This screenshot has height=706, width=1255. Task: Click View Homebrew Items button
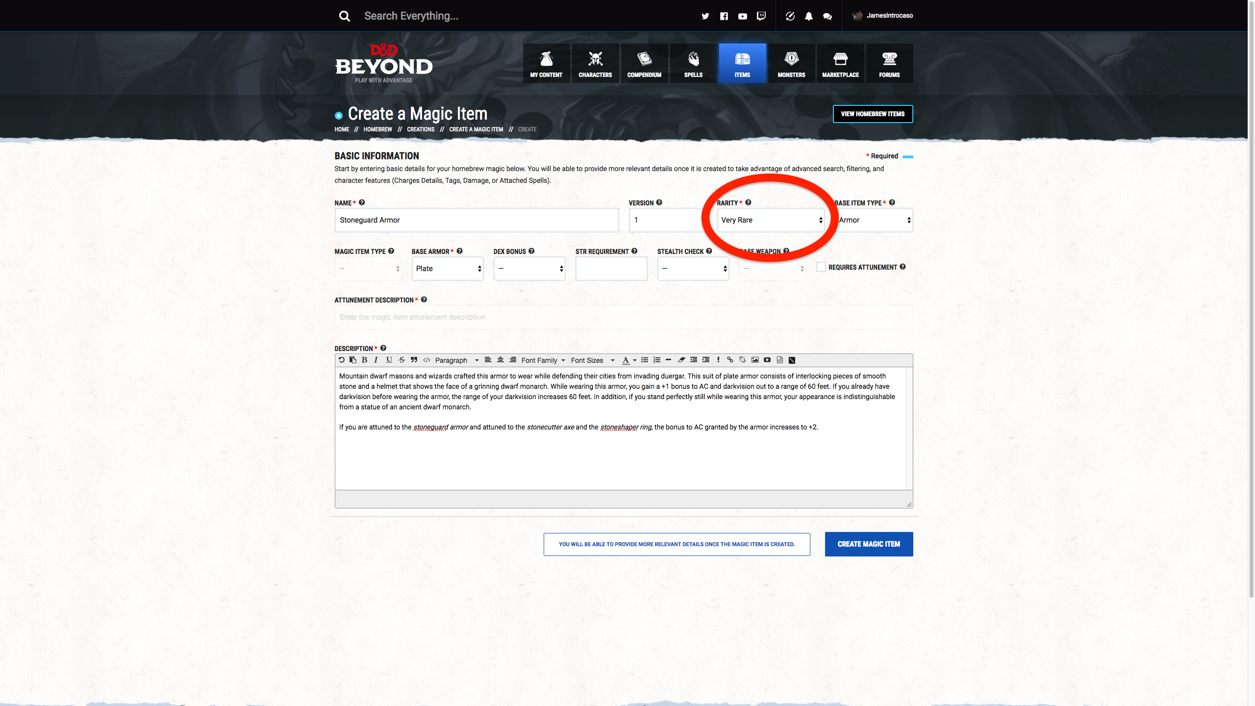(x=873, y=114)
